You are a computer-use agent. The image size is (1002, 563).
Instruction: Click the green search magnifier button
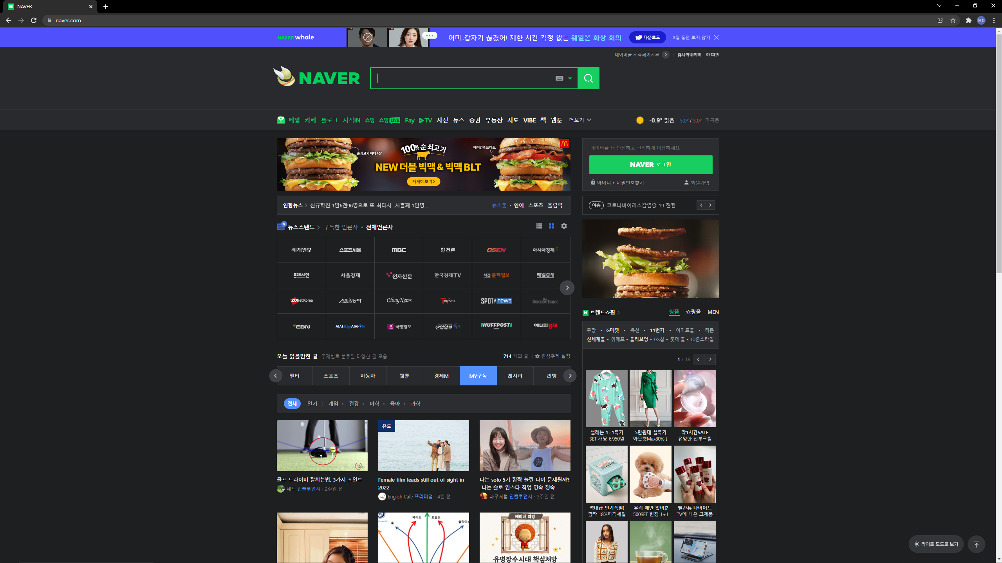[588, 78]
